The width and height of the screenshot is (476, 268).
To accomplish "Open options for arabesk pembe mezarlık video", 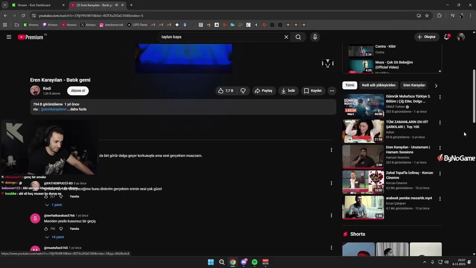I will 440,199.
